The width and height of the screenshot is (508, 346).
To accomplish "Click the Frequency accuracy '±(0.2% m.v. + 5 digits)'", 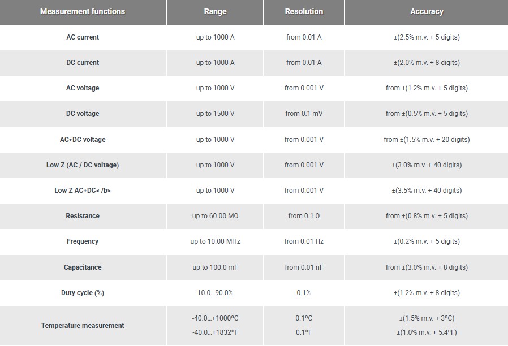I will tap(427, 241).
